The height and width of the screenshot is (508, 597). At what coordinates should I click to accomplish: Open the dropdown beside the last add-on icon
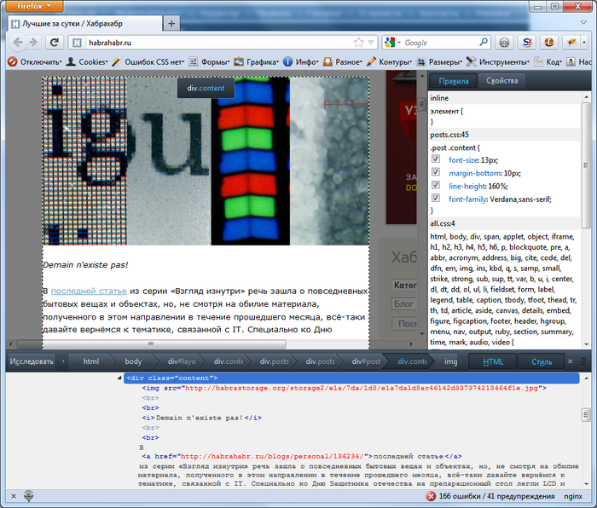point(584,43)
